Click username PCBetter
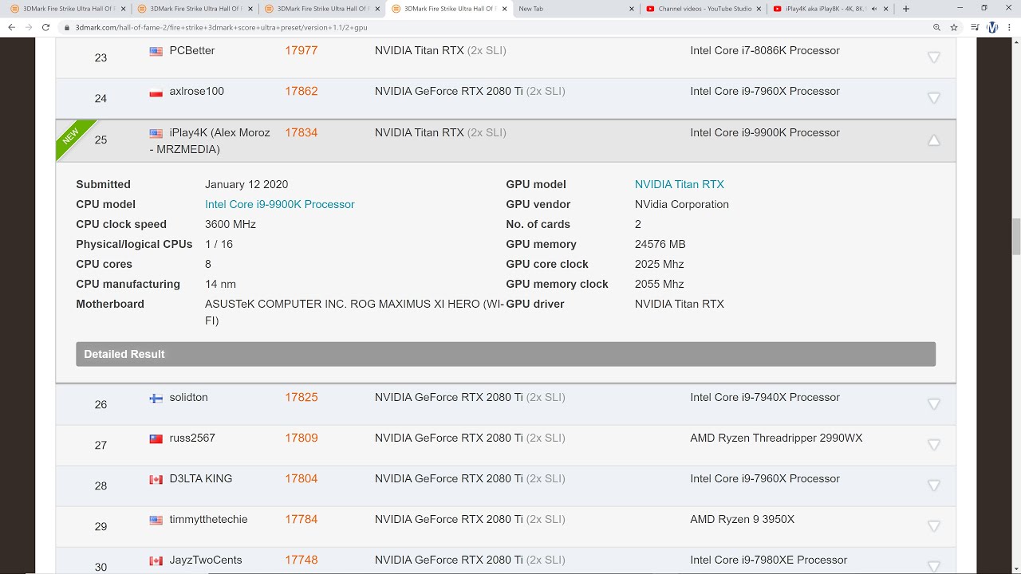Image resolution: width=1021 pixels, height=574 pixels. pyautogui.click(x=192, y=50)
